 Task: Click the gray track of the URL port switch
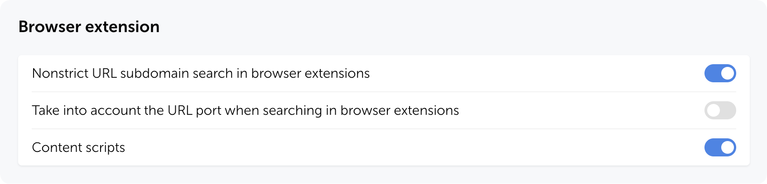click(728, 110)
